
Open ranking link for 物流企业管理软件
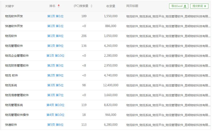[55, 56]
